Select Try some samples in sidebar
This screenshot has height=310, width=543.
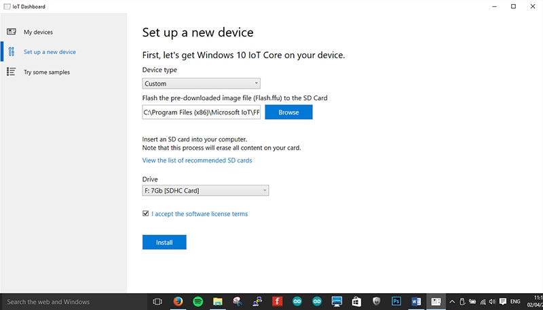[x=46, y=72]
